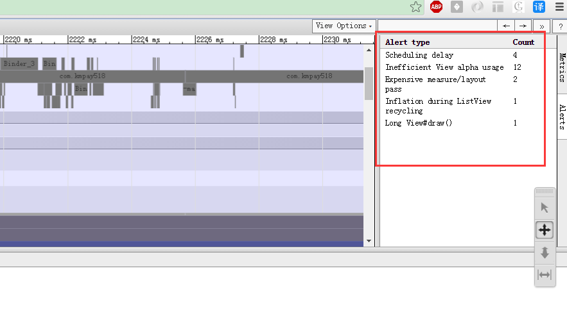Screen dimensions: 567x314
Task: Click the timeline scrollbar down arrow
Action: (x=369, y=241)
